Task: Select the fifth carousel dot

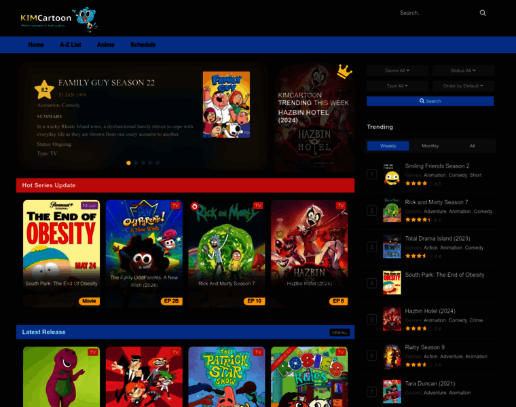Action: click(158, 163)
